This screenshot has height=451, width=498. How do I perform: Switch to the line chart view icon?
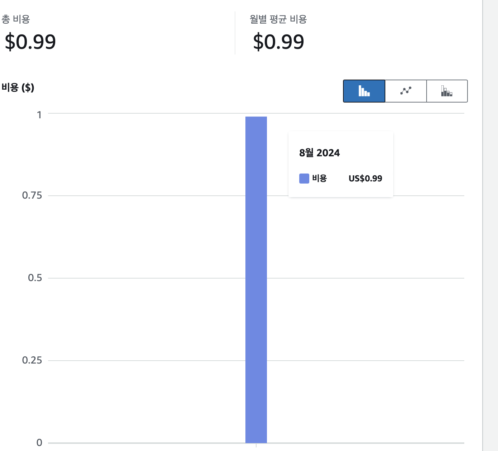click(x=406, y=91)
